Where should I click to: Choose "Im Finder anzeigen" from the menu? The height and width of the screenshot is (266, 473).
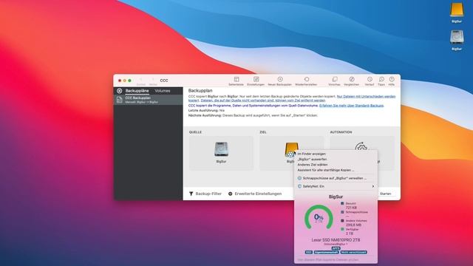click(x=312, y=154)
